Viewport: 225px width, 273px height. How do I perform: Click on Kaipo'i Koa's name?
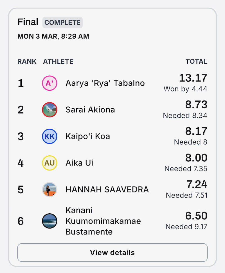point(88,136)
